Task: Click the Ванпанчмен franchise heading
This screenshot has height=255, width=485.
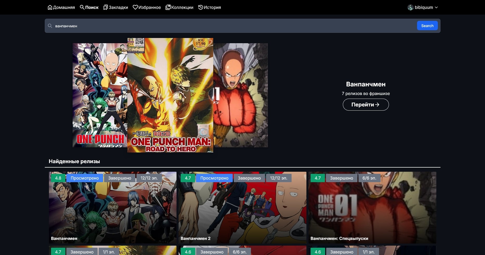Action: [x=366, y=84]
